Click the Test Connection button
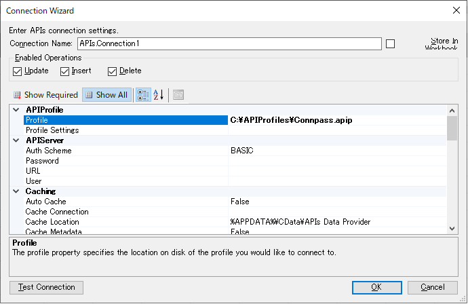The image size is (468, 304). [47, 287]
